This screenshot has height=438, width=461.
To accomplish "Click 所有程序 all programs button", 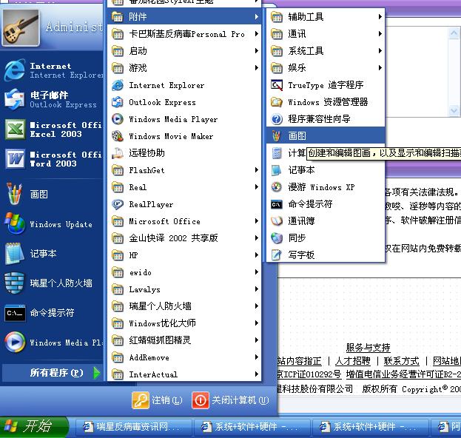I will (x=53, y=373).
